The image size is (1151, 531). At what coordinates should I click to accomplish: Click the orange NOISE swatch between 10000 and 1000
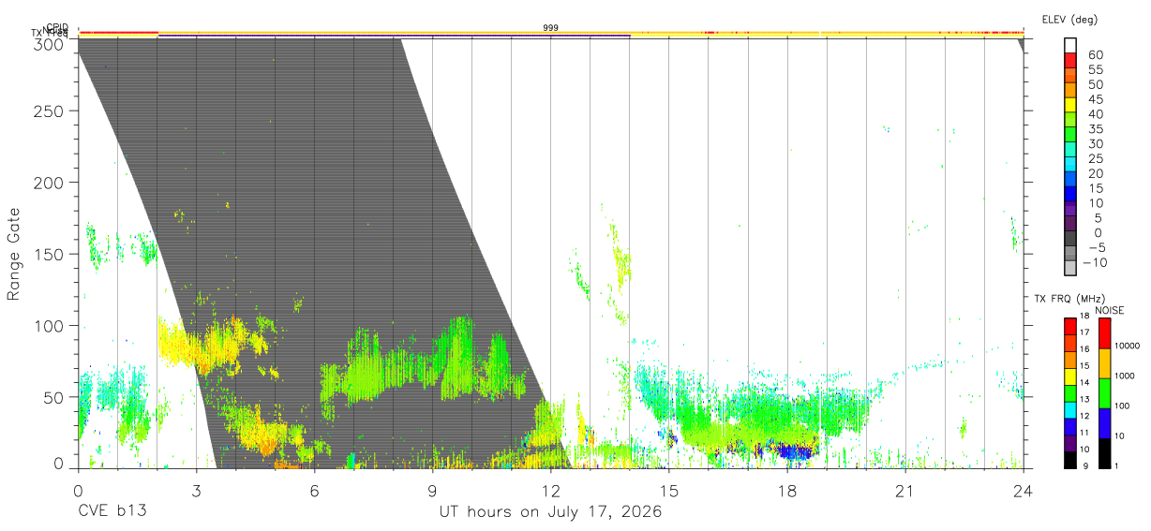(x=1104, y=363)
